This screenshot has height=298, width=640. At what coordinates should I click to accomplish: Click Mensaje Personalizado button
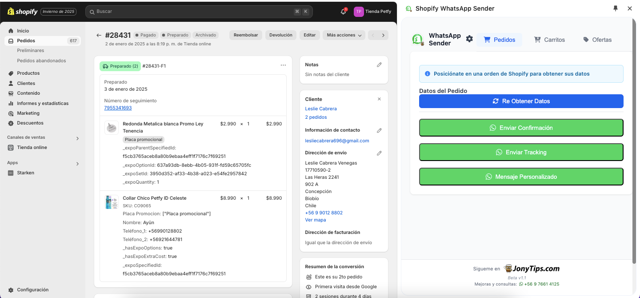point(521,177)
